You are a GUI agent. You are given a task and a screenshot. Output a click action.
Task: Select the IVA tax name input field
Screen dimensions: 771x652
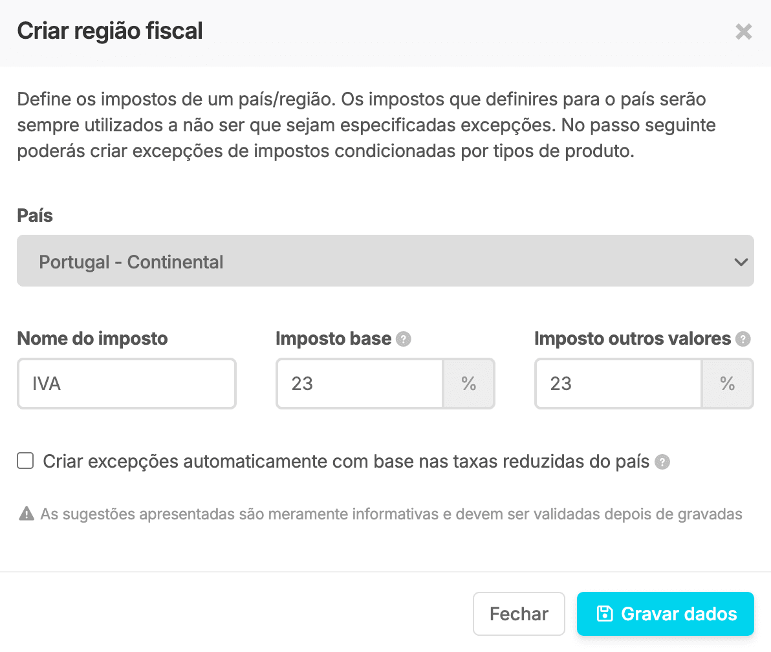click(126, 383)
